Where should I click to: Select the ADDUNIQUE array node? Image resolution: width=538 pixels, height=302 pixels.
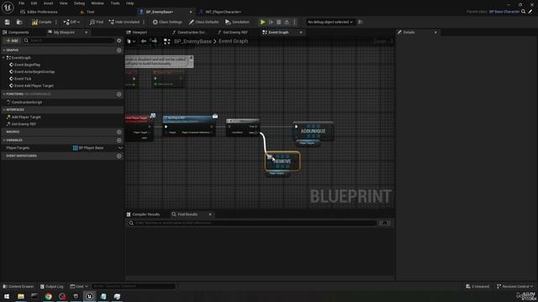click(313, 131)
